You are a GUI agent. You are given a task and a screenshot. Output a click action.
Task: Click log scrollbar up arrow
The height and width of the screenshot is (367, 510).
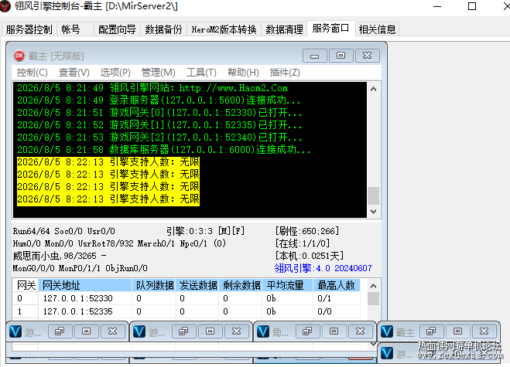point(373,89)
